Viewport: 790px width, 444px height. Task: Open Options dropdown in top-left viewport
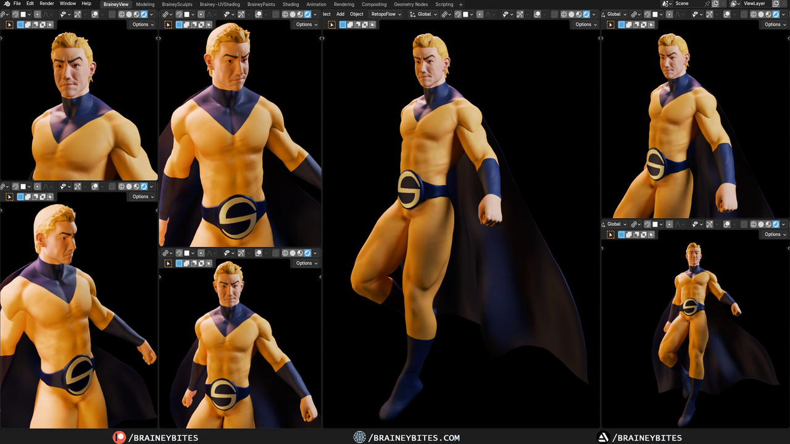coord(143,25)
